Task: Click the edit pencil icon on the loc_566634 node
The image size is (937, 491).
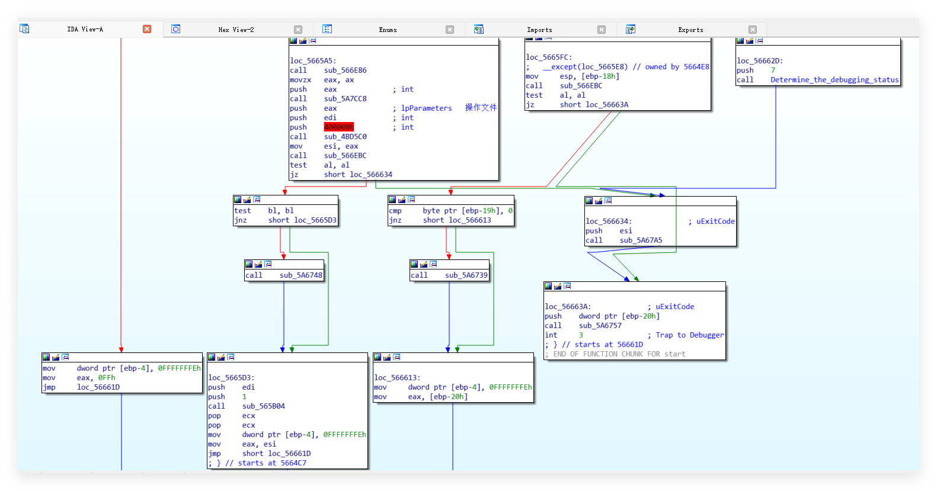Action: tap(599, 201)
